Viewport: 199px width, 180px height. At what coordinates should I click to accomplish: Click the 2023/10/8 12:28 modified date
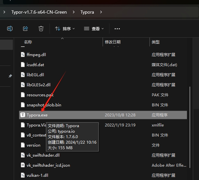[x=120, y=115]
